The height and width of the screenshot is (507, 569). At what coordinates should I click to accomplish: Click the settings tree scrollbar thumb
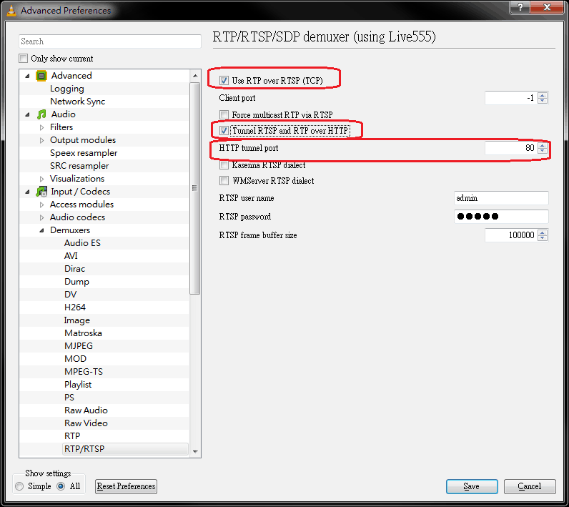pos(195,188)
